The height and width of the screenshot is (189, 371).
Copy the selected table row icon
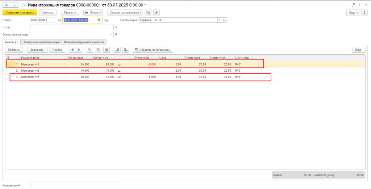[90, 50]
